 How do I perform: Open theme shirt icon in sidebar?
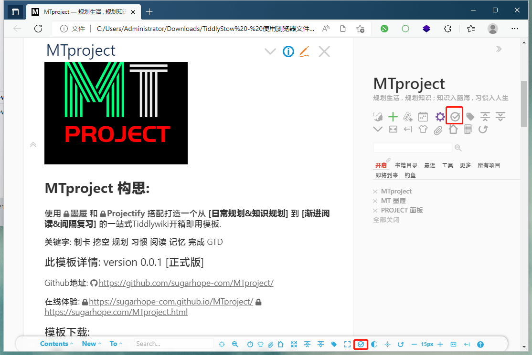423,129
